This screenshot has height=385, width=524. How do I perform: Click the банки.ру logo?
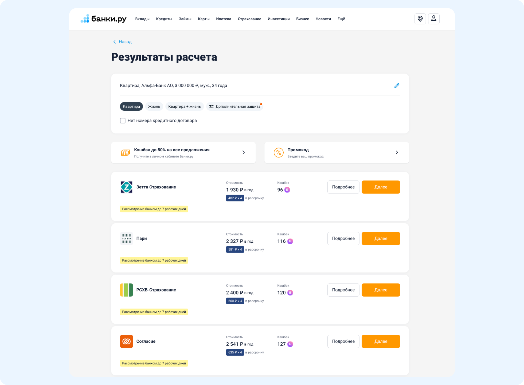tap(103, 19)
